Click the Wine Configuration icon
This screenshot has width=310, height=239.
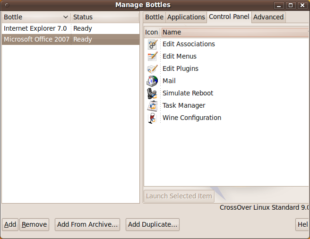click(x=152, y=118)
